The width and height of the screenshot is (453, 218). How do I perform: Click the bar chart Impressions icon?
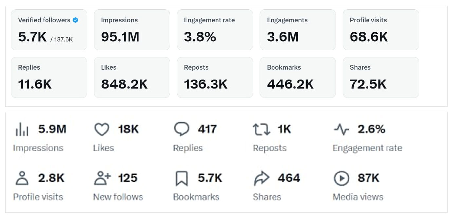pyautogui.click(x=22, y=130)
